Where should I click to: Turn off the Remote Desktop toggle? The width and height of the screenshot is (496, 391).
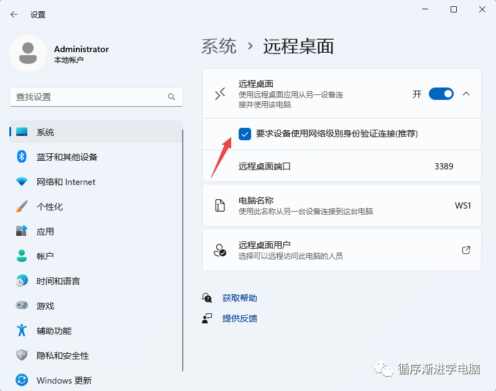point(441,94)
